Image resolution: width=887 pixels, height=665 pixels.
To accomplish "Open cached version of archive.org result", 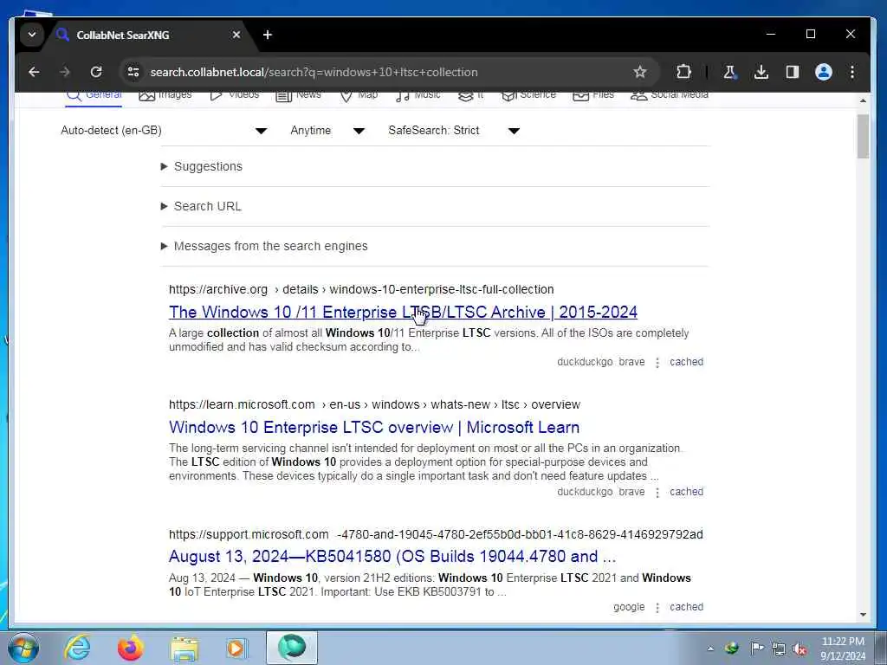I will tap(686, 362).
